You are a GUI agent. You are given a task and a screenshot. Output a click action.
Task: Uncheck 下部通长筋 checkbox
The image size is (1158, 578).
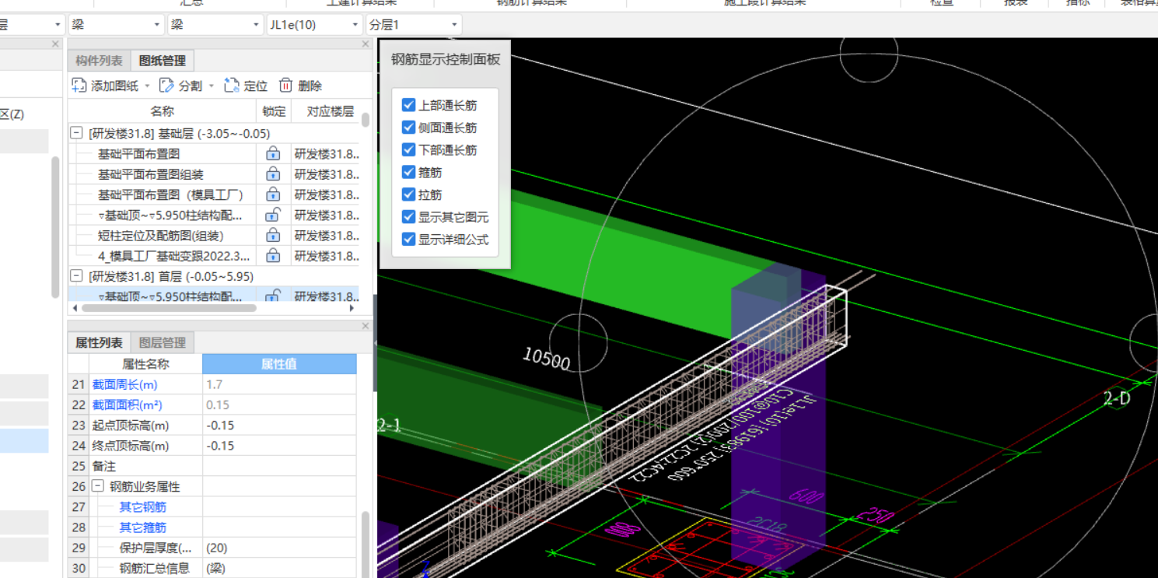pos(408,149)
